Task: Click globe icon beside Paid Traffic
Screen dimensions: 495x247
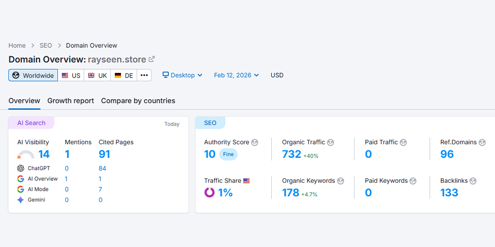Action: pyautogui.click(x=403, y=142)
